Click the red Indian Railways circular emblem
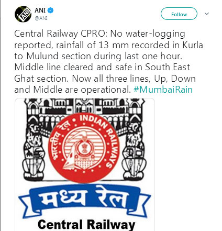The image size is (222, 231). (84, 148)
